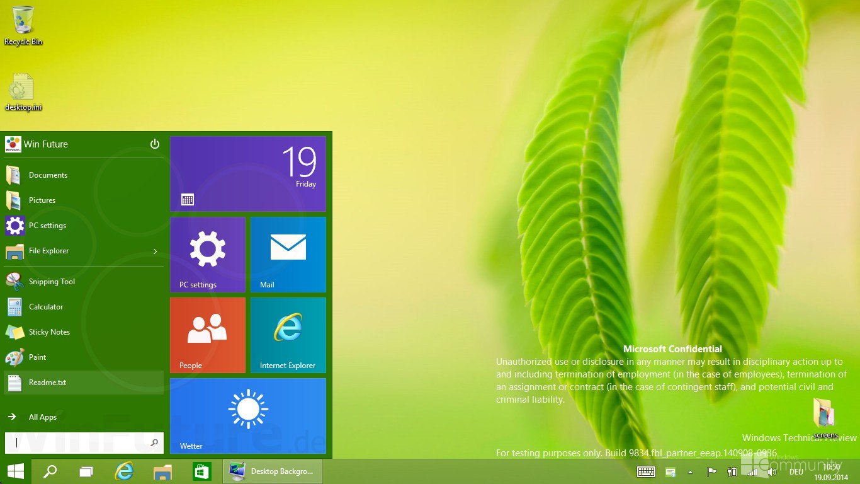Click the power button next to Win Future
Screen dimensions: 860x484
(x=155, y=144)
